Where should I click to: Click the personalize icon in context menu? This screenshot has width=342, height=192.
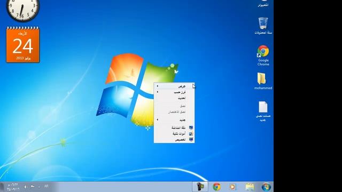[191, 140]
